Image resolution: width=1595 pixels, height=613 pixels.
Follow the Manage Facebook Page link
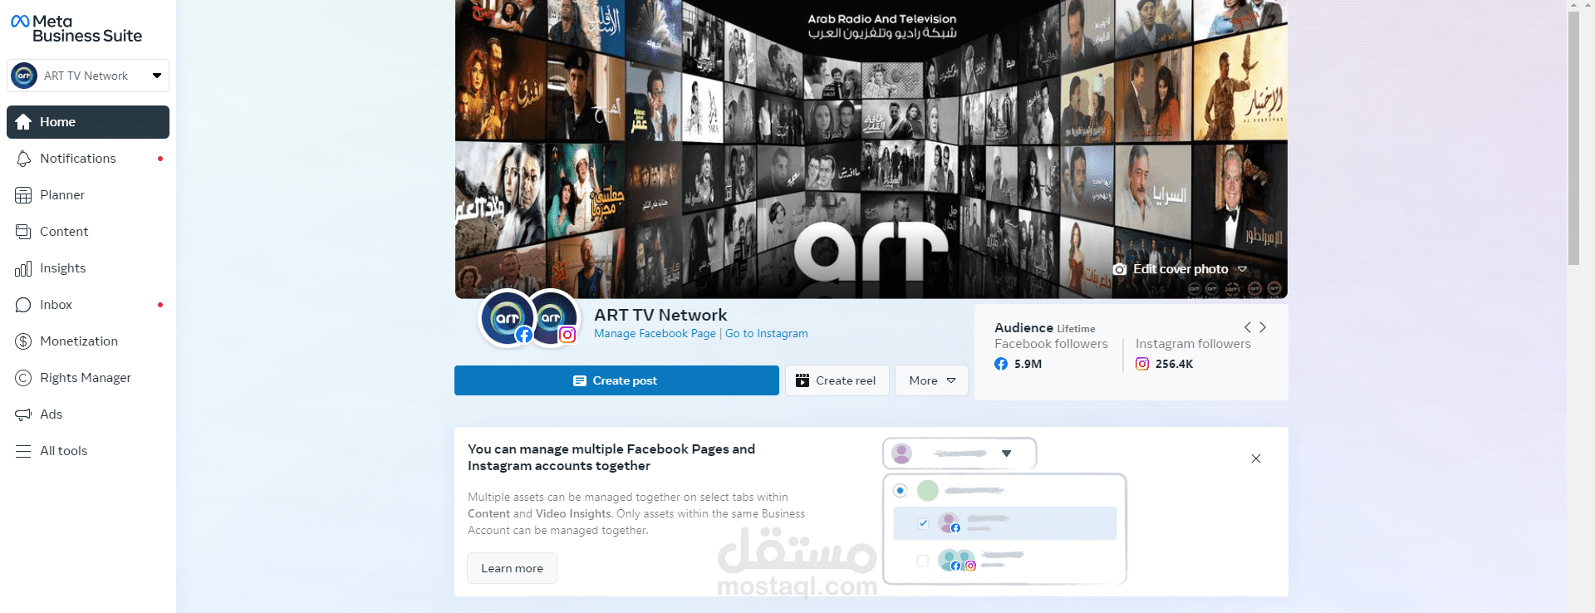(655, 334)
